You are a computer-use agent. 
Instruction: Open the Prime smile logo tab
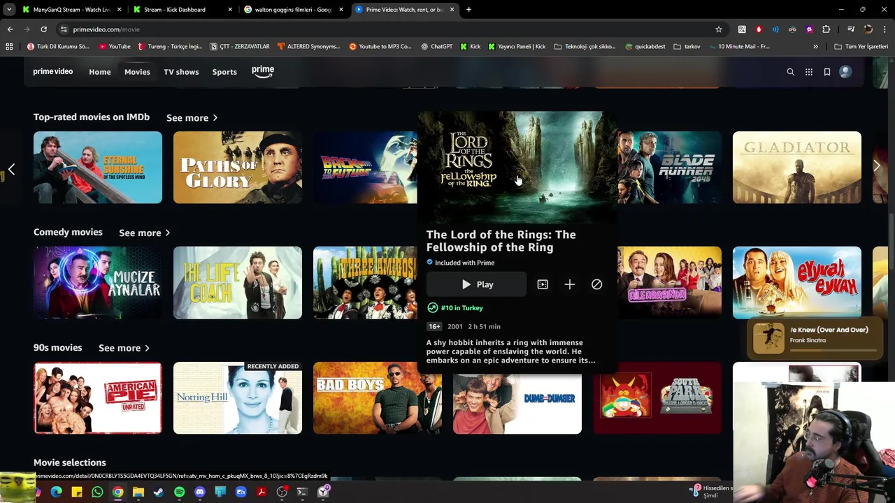tap(263, 71)
